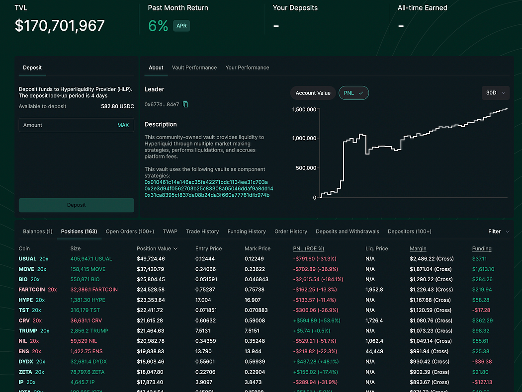Viewport: 522px width, 392px height.
Task: Switch to the Vault Performance tab
Action: coord(194,68)
